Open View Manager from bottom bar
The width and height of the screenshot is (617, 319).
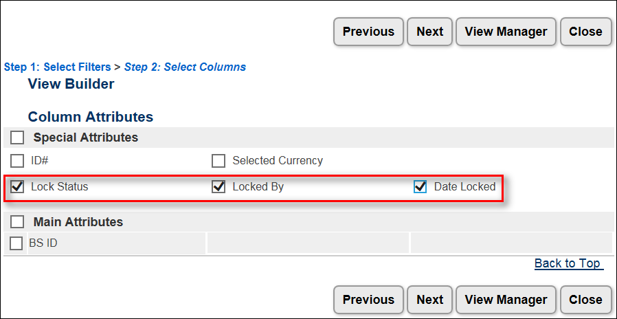click(x=506, y=300)
